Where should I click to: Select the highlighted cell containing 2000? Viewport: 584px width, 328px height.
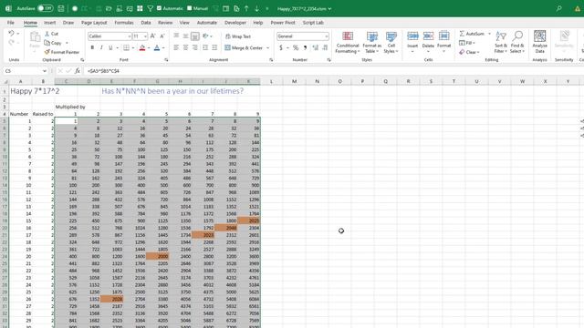pyautogui.click(x=158, y=256)
